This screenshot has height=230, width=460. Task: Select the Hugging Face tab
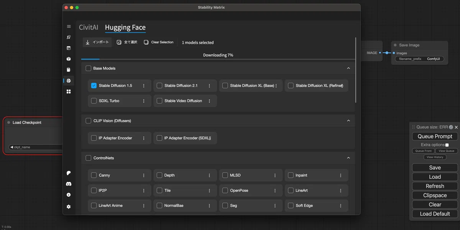click(125, 27)
